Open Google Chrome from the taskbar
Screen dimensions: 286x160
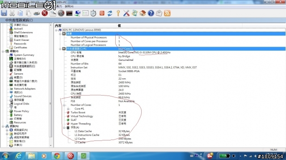(x=57, y=156)
